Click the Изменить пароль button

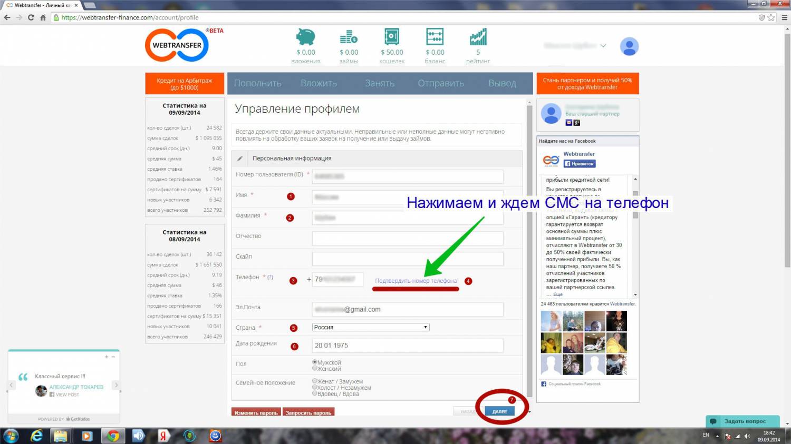256,412
